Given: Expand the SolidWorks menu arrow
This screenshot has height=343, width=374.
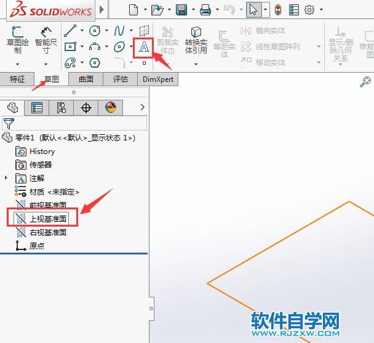Looking at the screenshot, I should 102,10.
